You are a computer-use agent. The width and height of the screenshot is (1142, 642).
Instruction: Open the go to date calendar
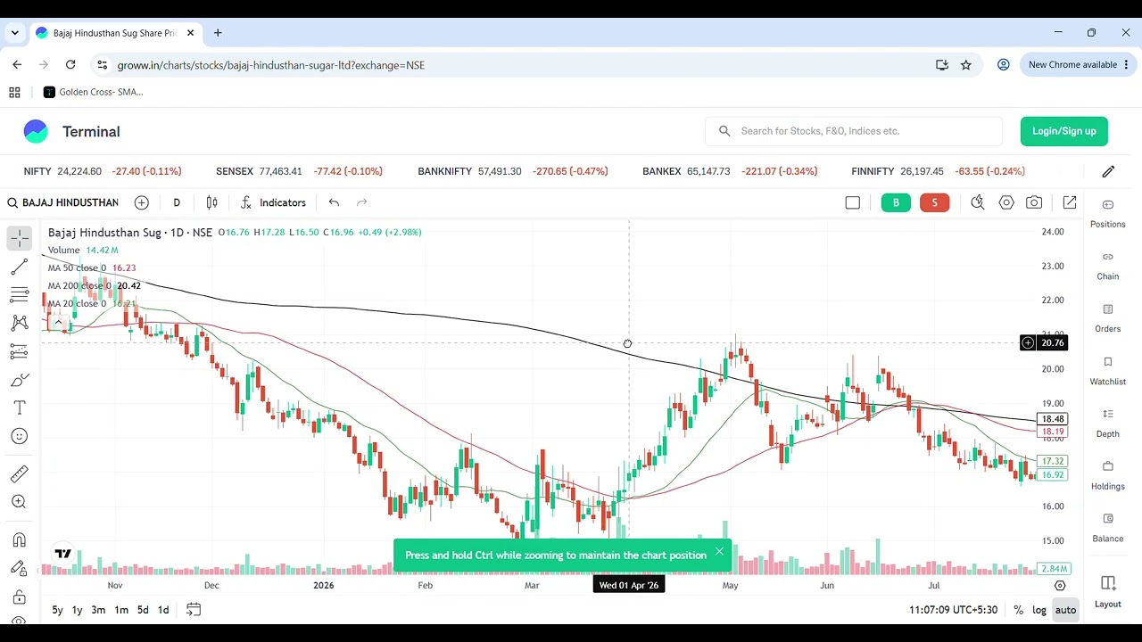pyautogui.click(x=194, y=610)
